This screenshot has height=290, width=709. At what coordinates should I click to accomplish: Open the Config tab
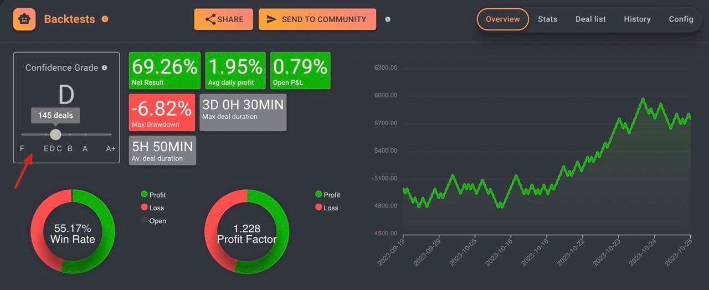[681, 19]
